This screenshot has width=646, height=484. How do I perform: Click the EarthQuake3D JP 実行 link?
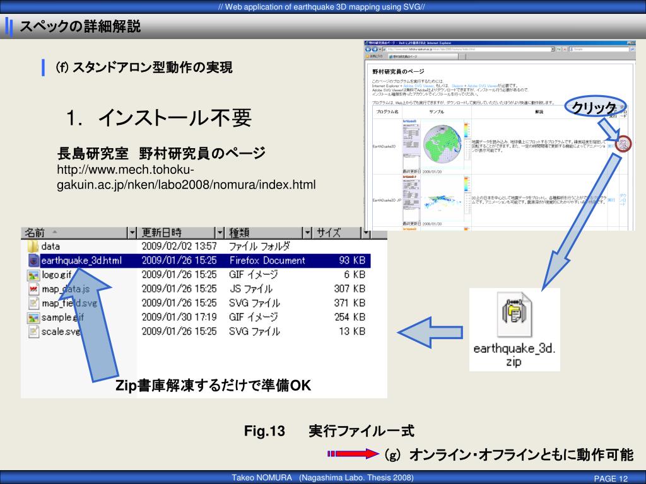tap(611, 200)
